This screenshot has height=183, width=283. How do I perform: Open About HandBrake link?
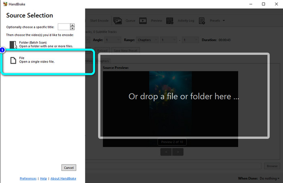point(63,179)
